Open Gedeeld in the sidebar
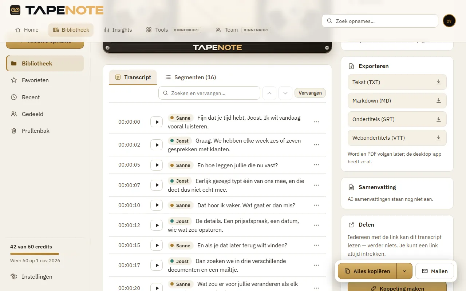Viewport: 466px width, 291px height. 45,114
